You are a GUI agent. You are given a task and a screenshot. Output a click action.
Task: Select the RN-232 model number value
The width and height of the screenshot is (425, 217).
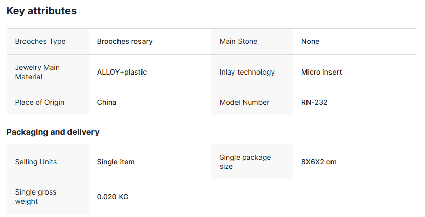point(315,102)
